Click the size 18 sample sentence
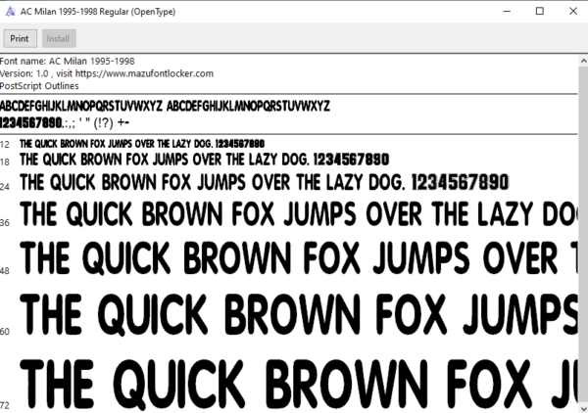Screen dimensions: 588x413 click(x=205, y=160)
